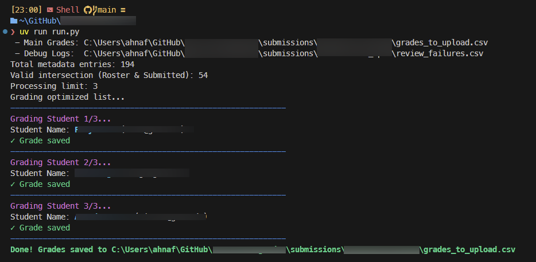The height and width of the screenshot is (262, 536).
Task: Click the blue folder icon in path
Action: click(14, 21)
